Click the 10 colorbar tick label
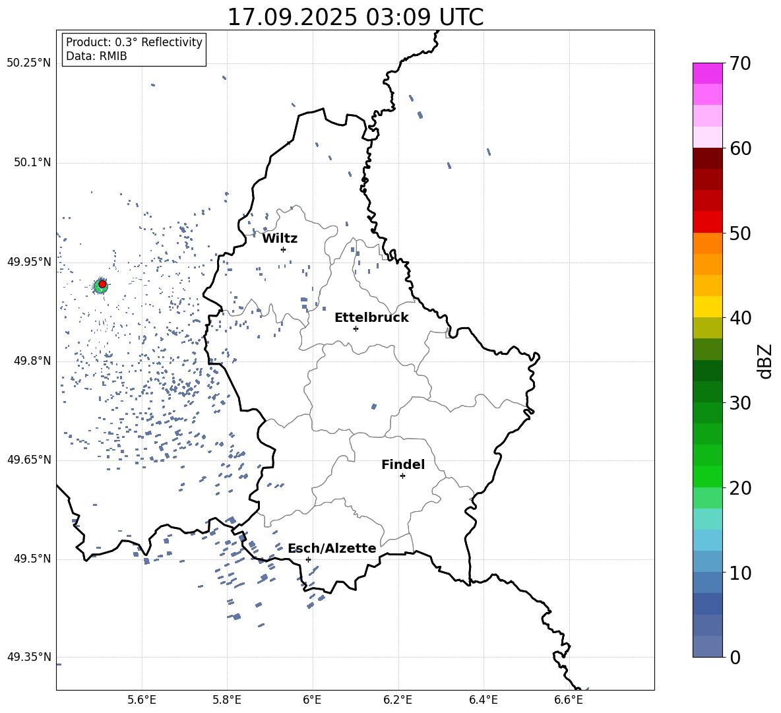 (x=740, y=573)
